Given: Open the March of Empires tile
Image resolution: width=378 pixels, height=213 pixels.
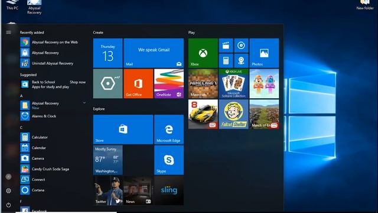Looking at the screenshot, I should pyautogui.click(x=264, y=114).
